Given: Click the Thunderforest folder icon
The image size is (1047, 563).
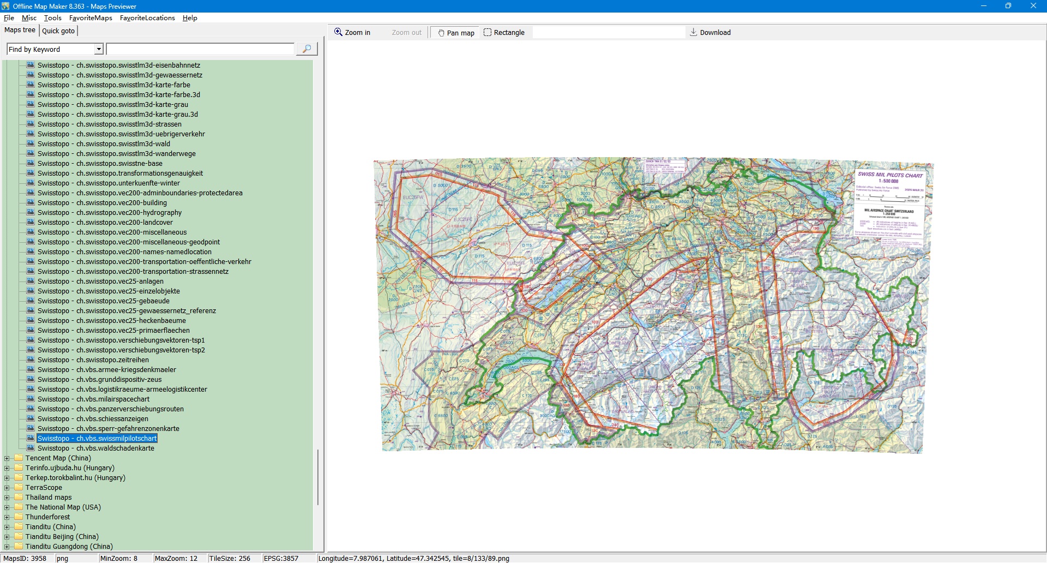Looking at the screenshot, I should [19, 517].
